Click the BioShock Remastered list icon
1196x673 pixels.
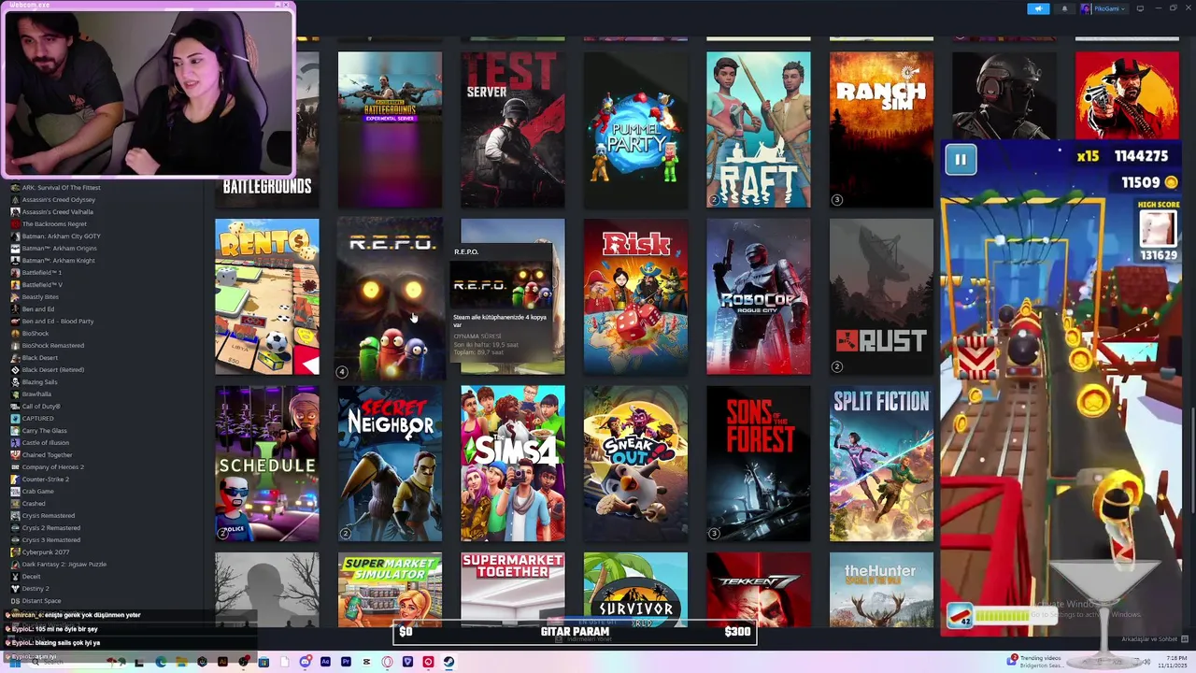15,346
